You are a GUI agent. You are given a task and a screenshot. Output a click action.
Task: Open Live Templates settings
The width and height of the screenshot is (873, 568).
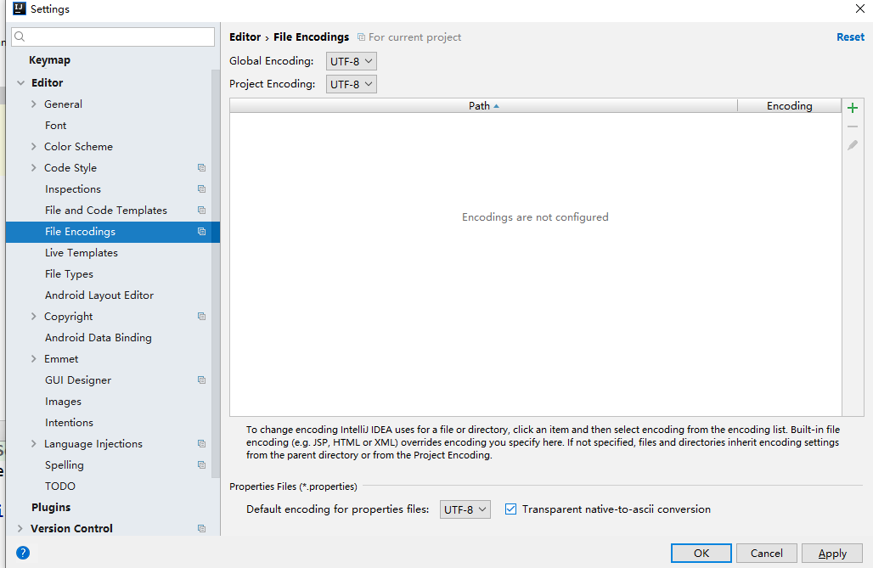[x=82, y=253]
